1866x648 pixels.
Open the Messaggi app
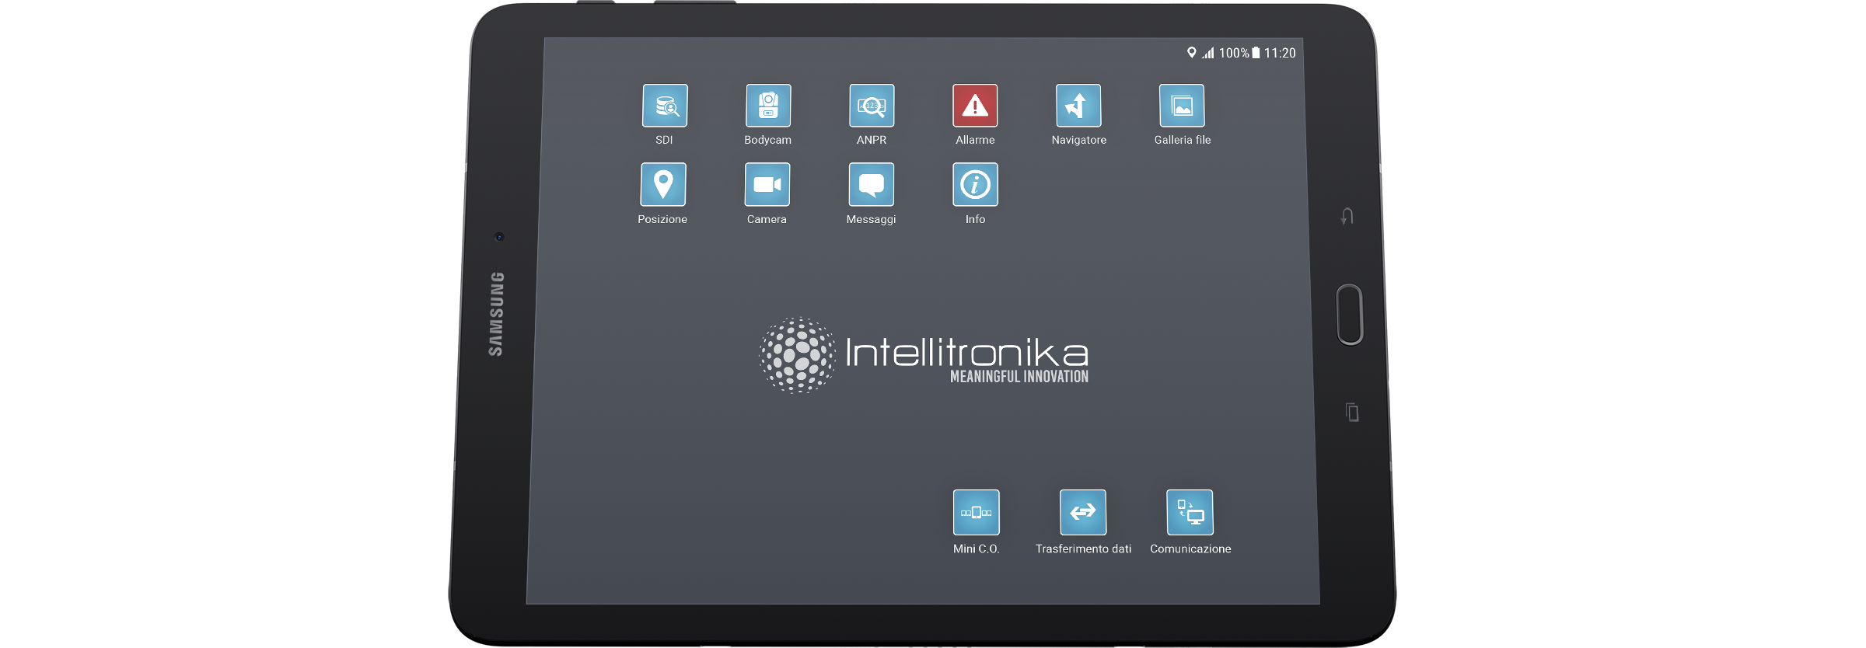[x=872, y=185]
